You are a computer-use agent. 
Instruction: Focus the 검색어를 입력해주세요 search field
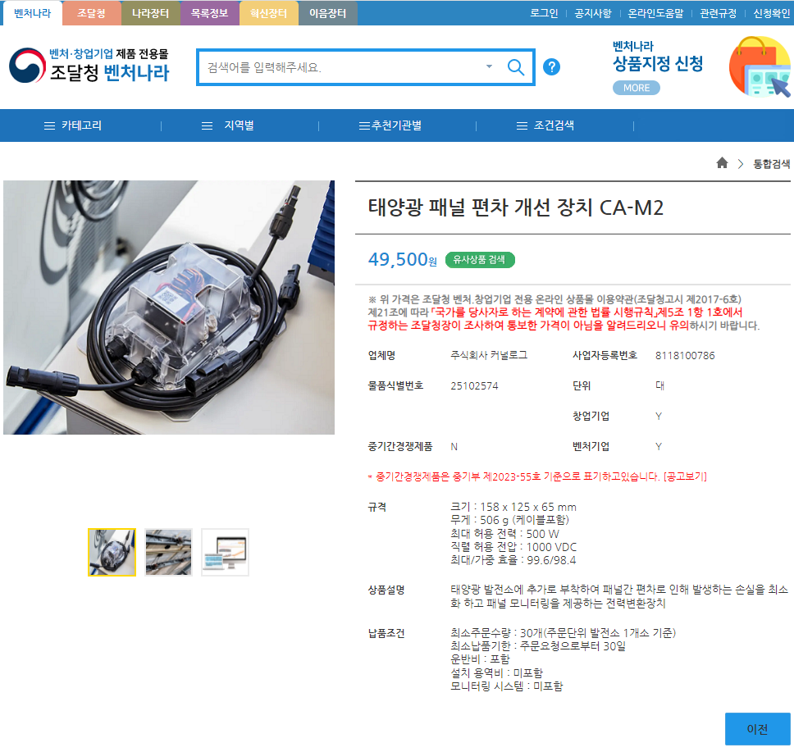point(345,67)
